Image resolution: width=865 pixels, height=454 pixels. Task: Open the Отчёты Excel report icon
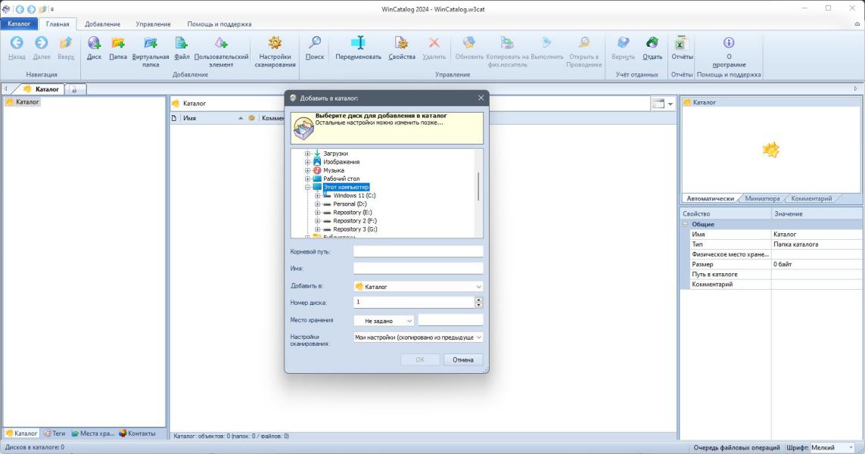click(682, 42)
